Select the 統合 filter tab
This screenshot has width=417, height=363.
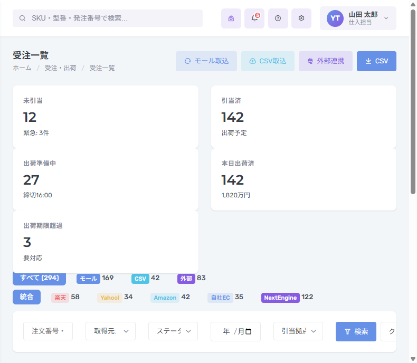click(x=26, y=297)
